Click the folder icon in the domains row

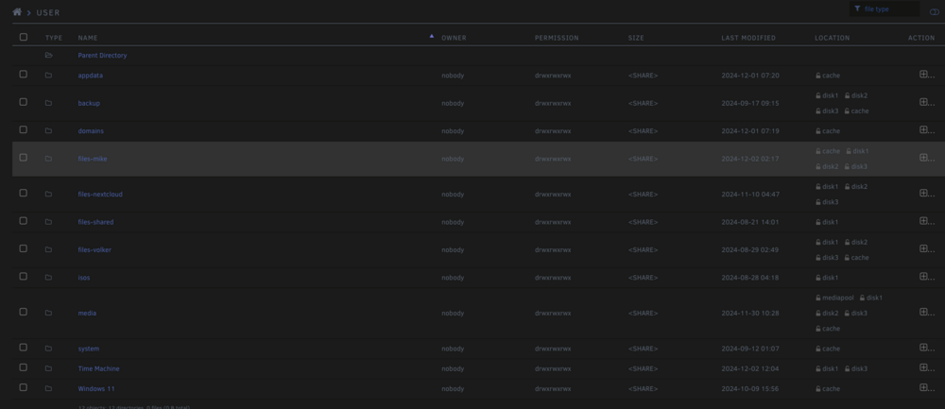(x=48, y=130)
